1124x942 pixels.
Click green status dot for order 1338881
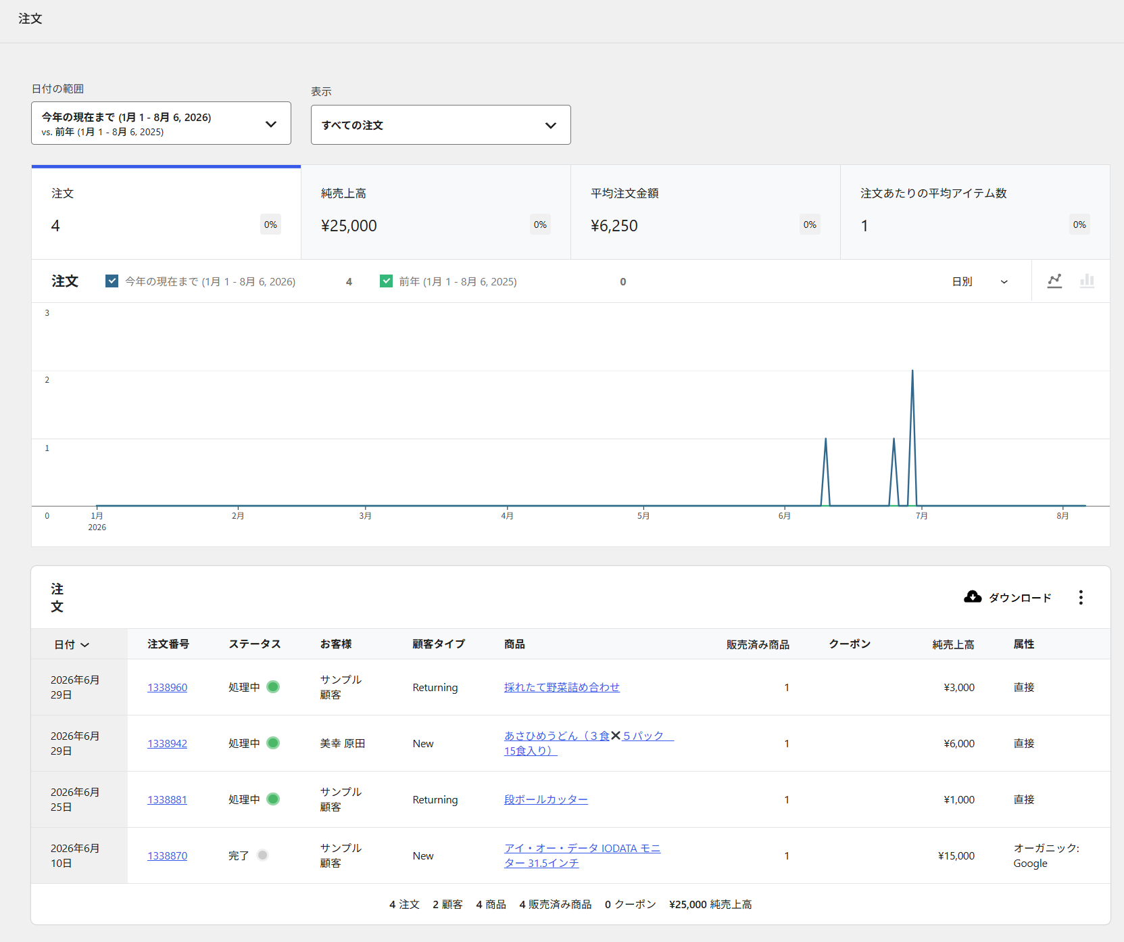pos(273,799)
